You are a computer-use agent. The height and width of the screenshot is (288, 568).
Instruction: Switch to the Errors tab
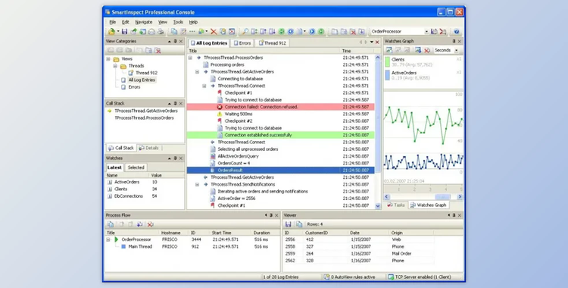pyautogui.click(x=242, y=43)
